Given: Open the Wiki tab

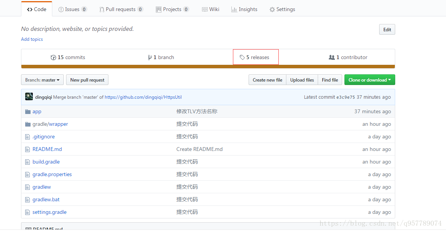Looking at the screenshot, I should point(210,10).
